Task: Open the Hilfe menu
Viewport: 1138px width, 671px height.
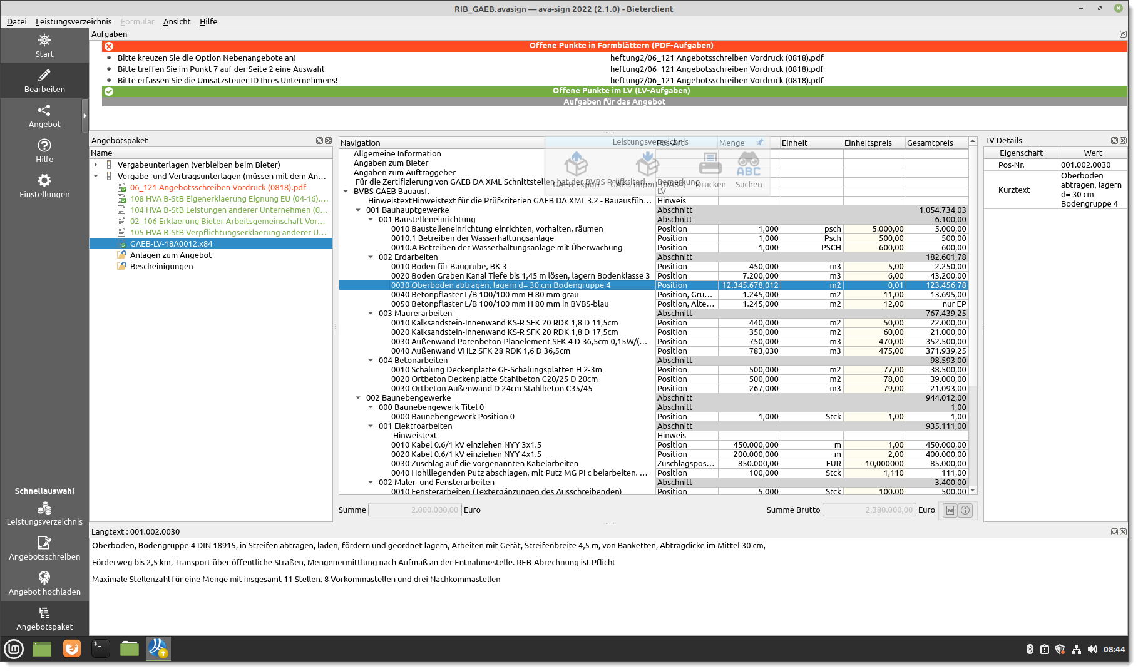Action: pos(208,21)
